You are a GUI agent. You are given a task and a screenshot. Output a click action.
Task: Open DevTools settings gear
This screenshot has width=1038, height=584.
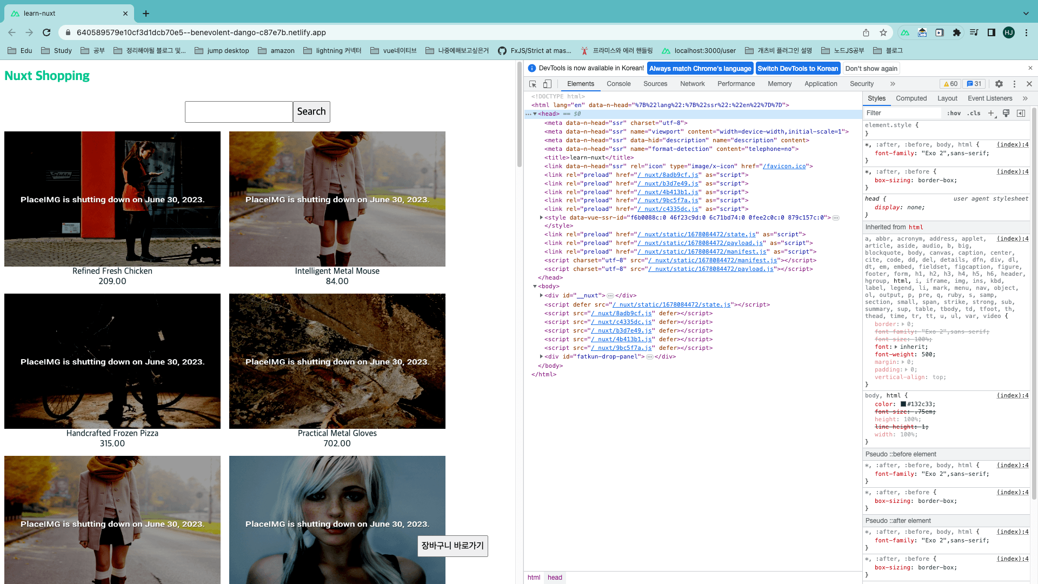[x=999, y=84]
